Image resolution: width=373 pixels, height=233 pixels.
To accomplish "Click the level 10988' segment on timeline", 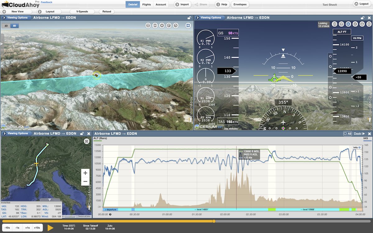I will point(308,210).
